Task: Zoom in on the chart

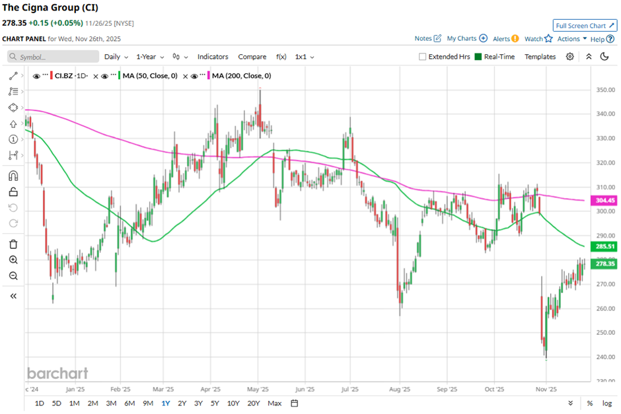Action: point(13,259)
